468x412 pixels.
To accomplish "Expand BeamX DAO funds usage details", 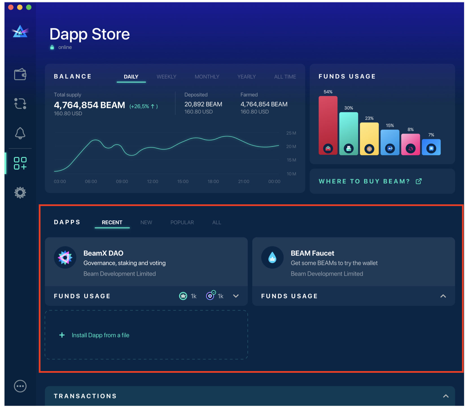I will click(236, 296).
